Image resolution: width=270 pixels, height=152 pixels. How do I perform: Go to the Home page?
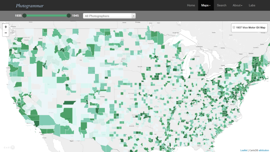191,5
